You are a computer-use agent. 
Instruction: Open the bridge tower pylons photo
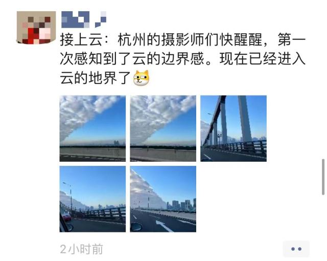(233, 128)
